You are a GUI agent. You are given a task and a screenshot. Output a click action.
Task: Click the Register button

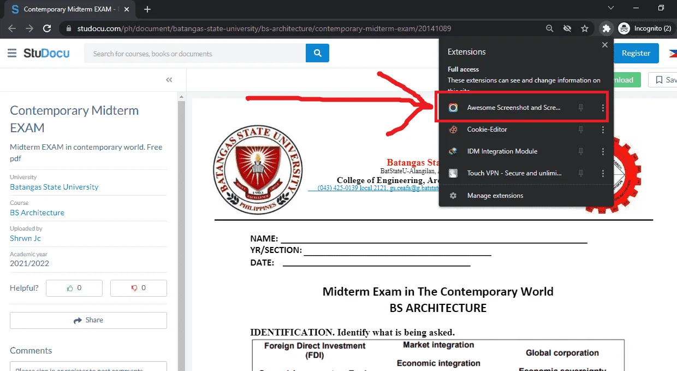tap(636, 53)
